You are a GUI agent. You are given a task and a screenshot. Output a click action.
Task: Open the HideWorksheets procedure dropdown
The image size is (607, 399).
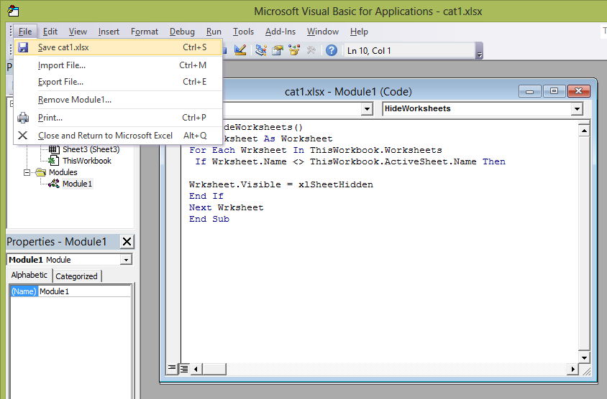(x=577, y=109)
